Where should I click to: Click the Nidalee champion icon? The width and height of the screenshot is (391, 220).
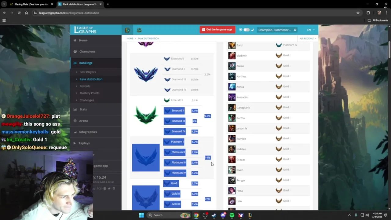point(232,149)
